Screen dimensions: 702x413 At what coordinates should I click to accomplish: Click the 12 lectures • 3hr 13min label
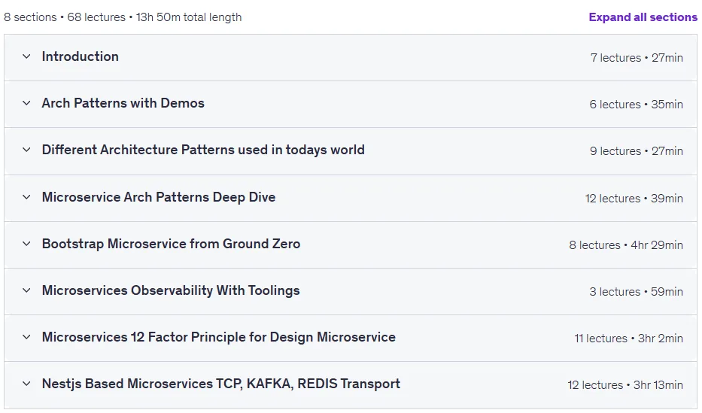pos(625,385)
